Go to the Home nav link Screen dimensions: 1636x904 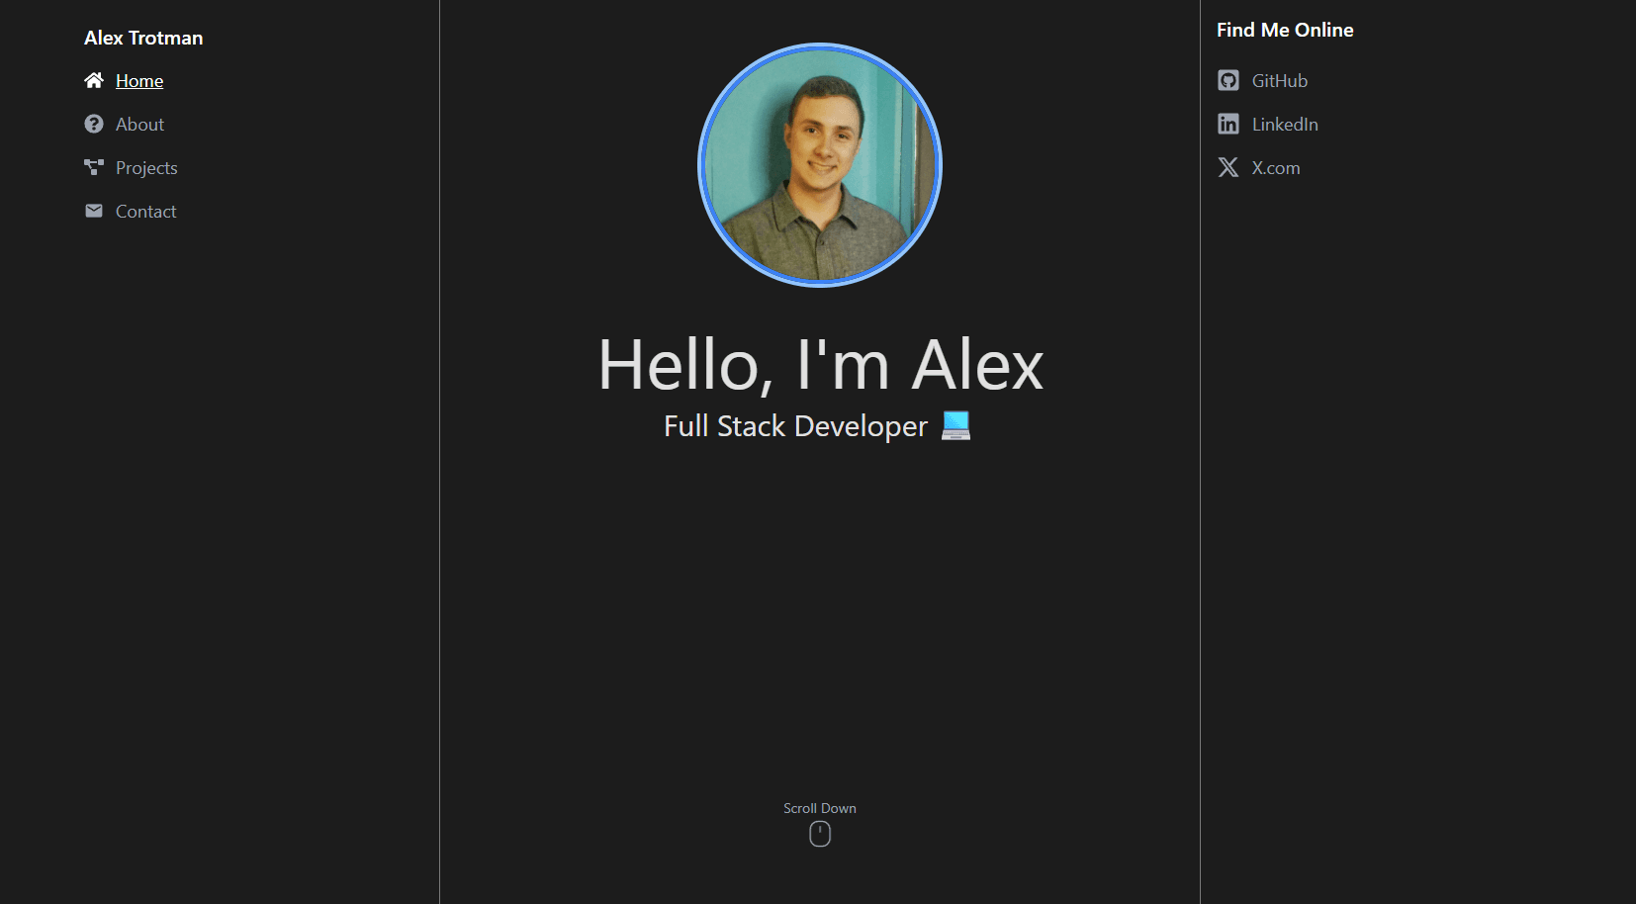coord(139,81)
